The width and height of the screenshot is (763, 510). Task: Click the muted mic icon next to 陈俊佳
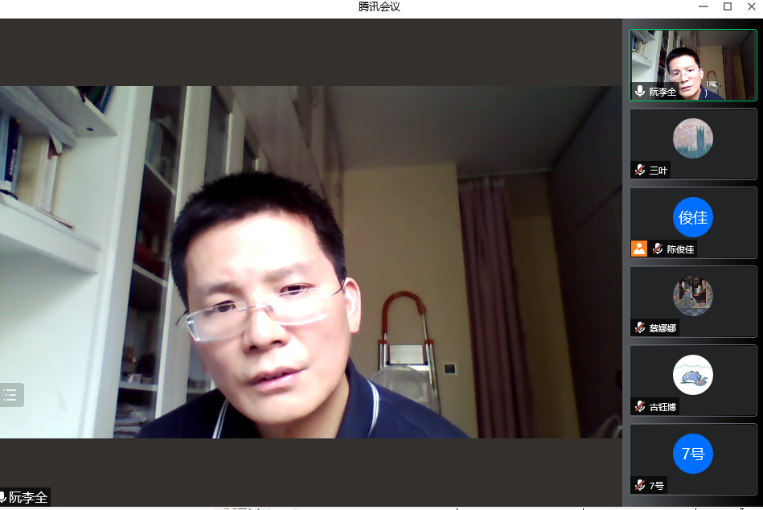point(658,249)
